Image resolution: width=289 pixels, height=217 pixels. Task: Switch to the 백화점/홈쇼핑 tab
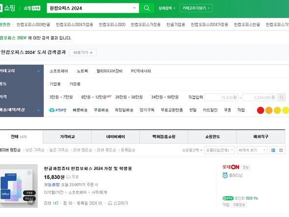click(x=164, y=137)
